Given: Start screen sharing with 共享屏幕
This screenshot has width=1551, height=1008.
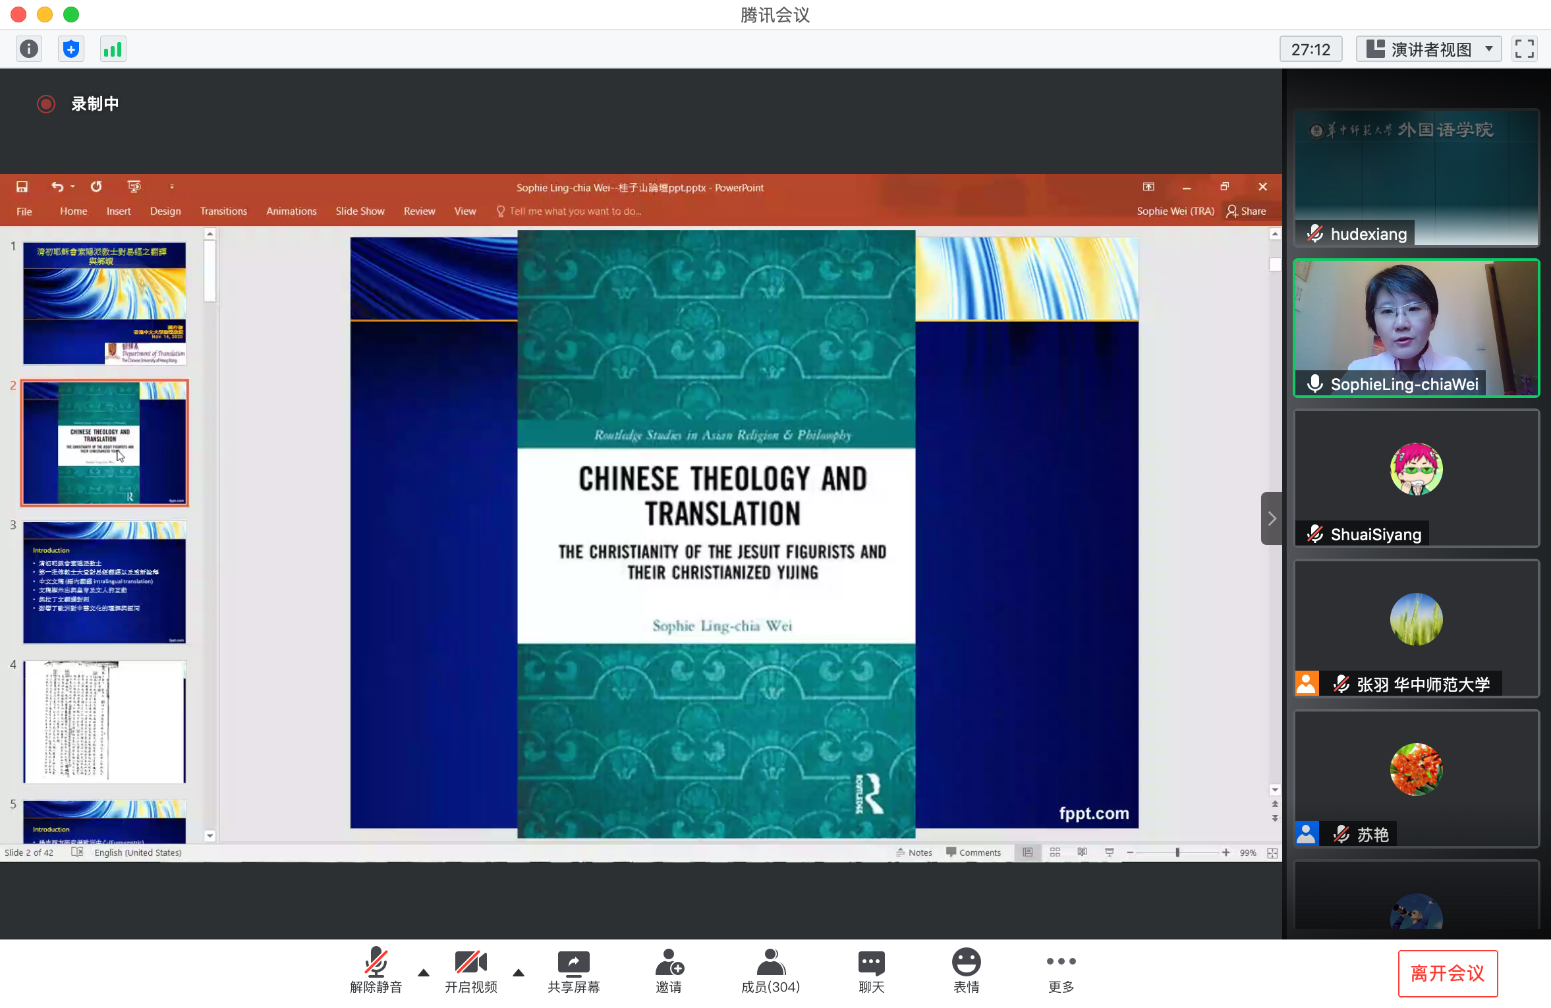Looking at the screenshot, I should click(573, 970).
